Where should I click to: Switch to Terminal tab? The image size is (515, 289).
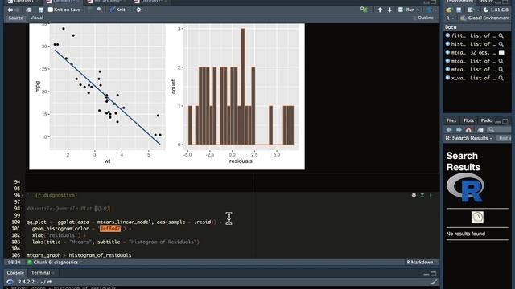41,273
